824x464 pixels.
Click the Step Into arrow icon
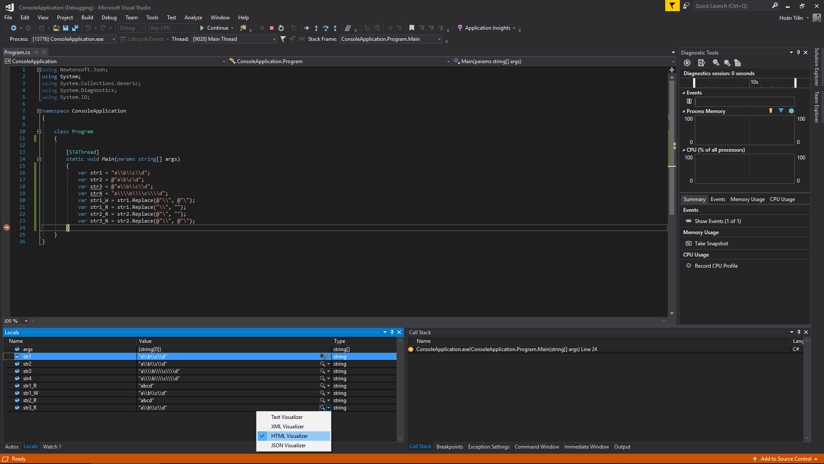coord(316,28)
